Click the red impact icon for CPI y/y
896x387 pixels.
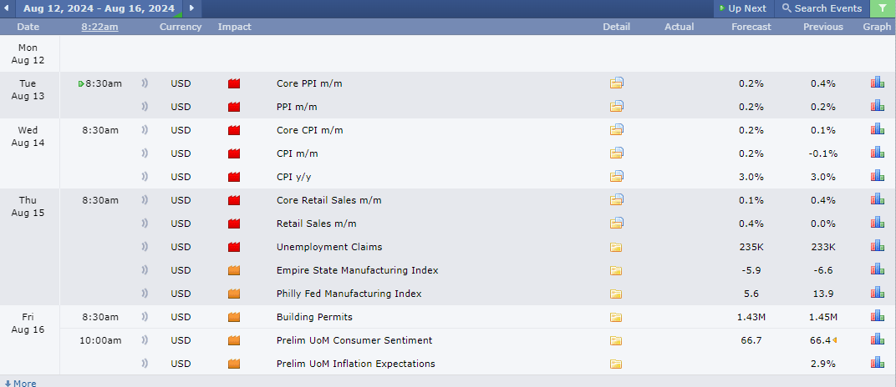pyautogui.click(x=234, y=178)
